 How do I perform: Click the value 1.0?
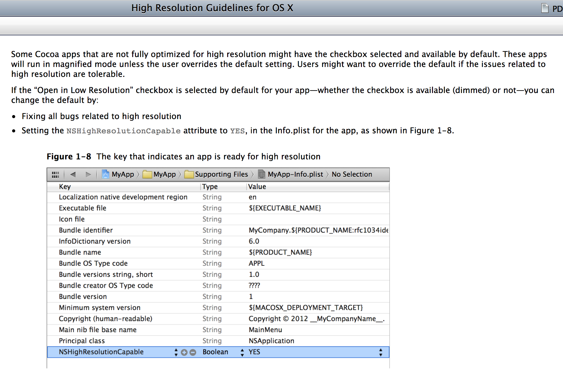(x=254, y=275)
